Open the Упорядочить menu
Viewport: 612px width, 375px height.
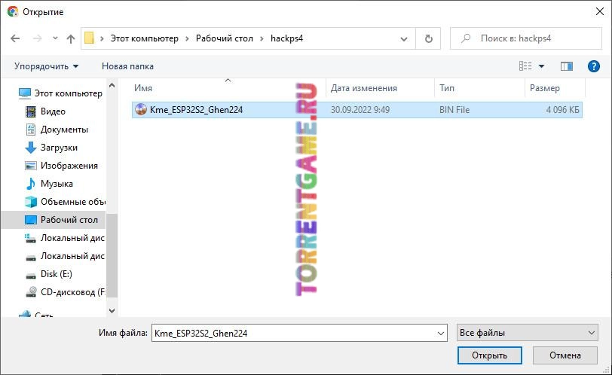46,66
